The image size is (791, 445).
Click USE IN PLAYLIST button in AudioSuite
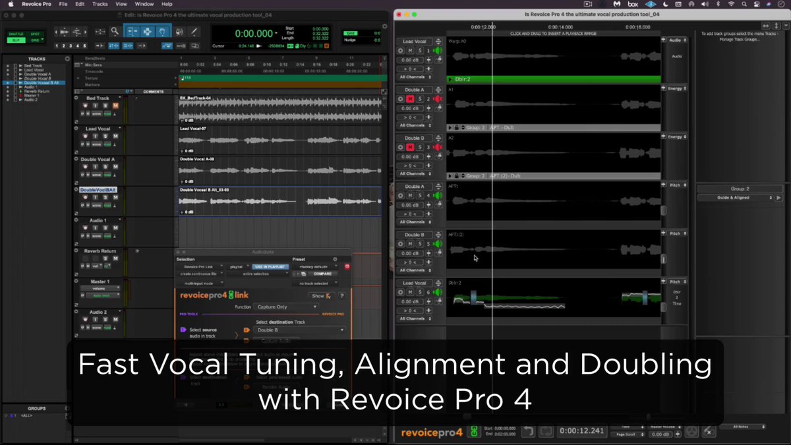tap(269, 266)
